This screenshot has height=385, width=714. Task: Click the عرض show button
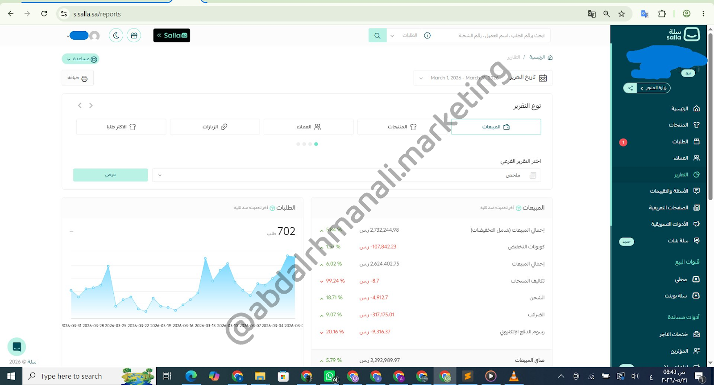(110, 175)
